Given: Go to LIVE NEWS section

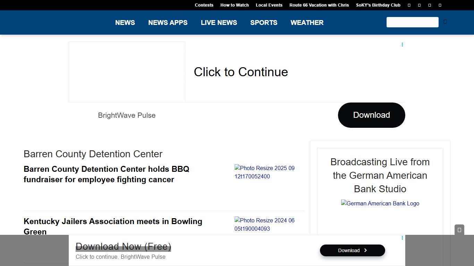Looking at the screenshot, I should (219, 23).
